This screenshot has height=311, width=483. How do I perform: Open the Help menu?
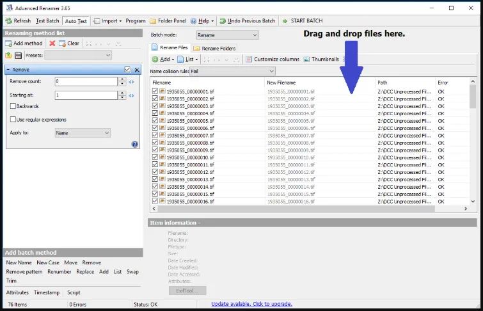click(202, 21)
